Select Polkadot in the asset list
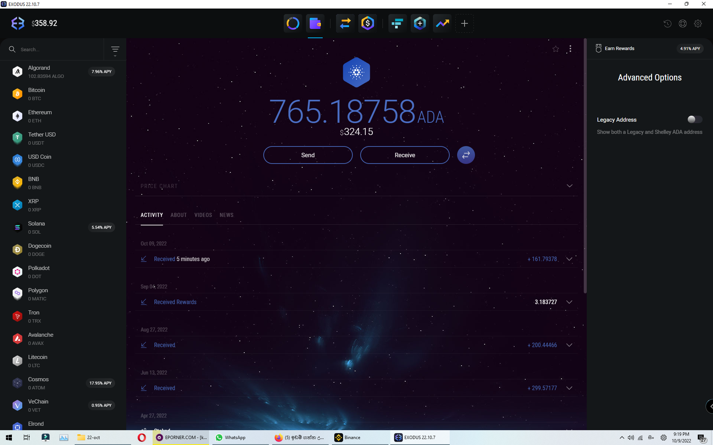Image resolution: width=713 pixels, height=445 pixels. (x=63, y=272)
